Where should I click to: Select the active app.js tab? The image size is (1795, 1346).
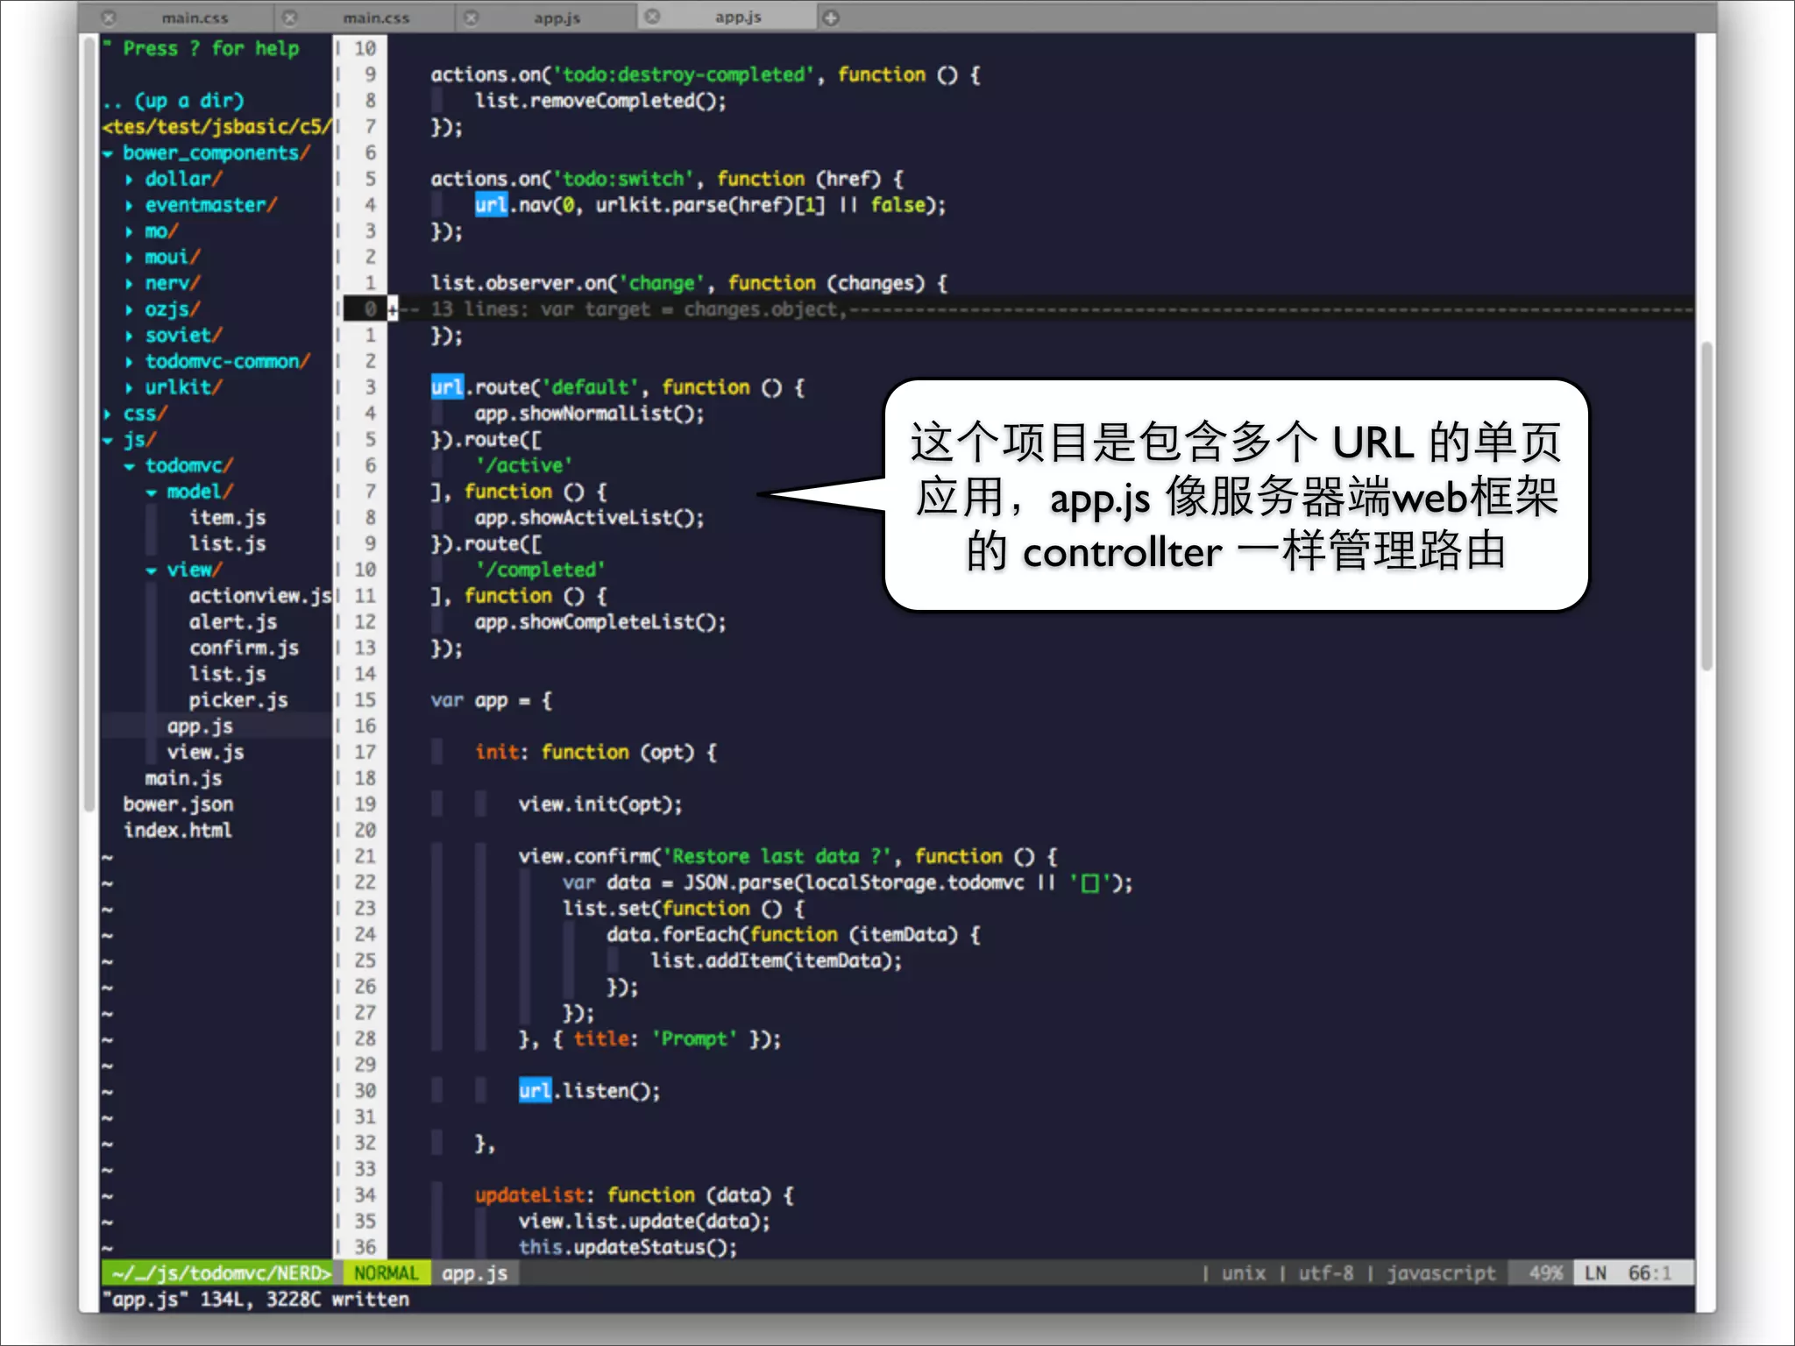[738, 17]
